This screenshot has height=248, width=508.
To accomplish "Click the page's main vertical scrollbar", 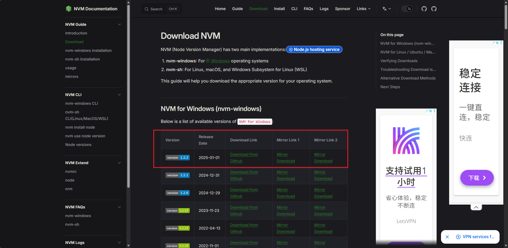I will 506,17.
